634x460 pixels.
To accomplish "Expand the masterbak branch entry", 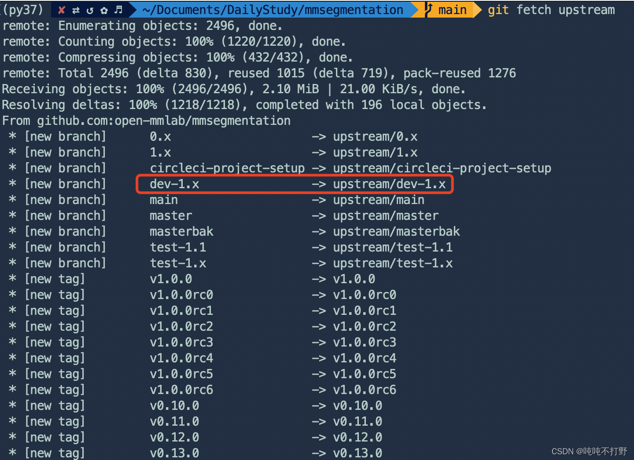I will pos(181,231).
